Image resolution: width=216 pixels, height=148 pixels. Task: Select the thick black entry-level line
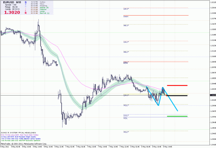(177, 96)
